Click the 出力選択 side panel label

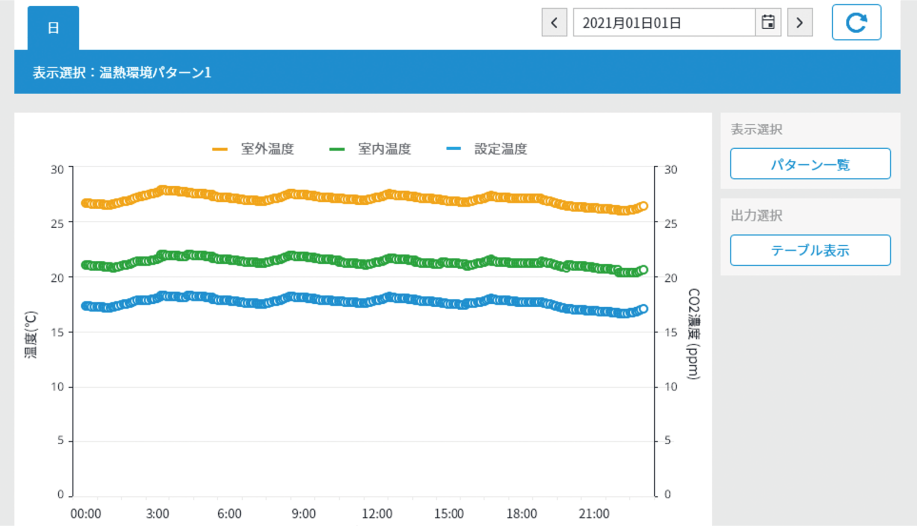tap(757, 215)
